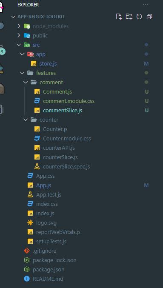Click the node icon beside package-lock.json

(x=27, y=260)
